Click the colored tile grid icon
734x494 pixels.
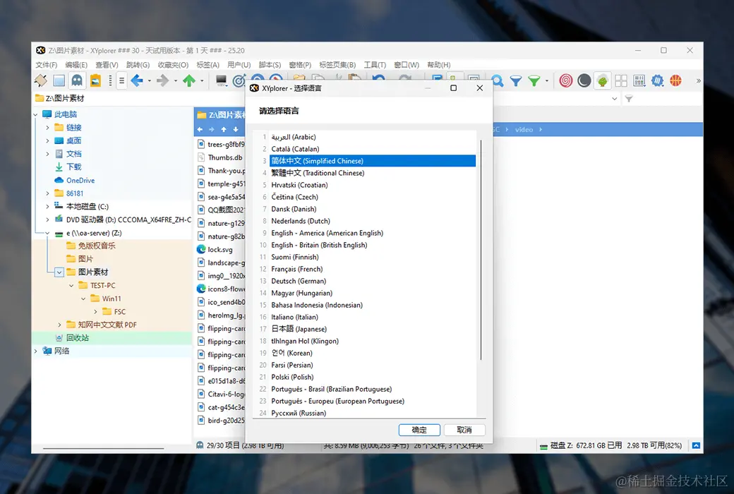pyautogui.click(x=639, y=81)
